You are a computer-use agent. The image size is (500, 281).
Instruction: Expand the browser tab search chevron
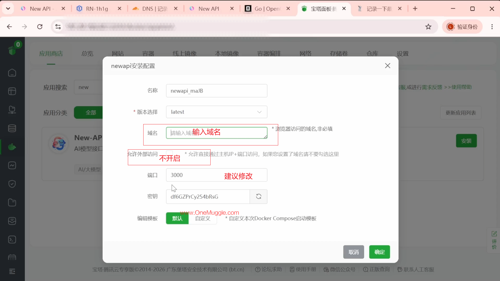click(x=8, y=9)
